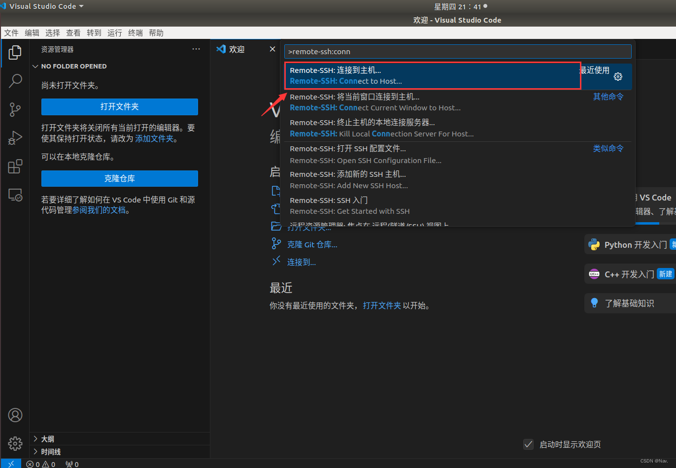Open the 查看 menu
Screen dimensions: 676x468
(x=73, y=33)
